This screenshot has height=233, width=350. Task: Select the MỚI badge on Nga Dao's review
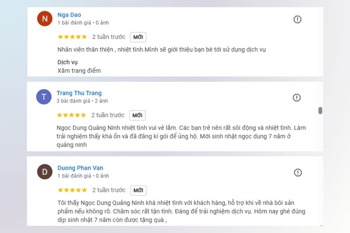coord(138,37)
